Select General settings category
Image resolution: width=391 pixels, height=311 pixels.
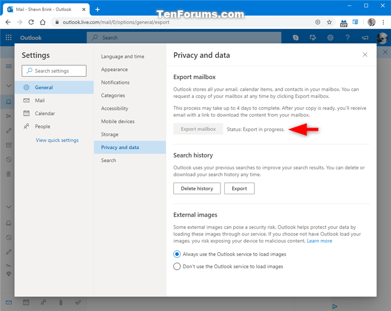pos(54,88)
